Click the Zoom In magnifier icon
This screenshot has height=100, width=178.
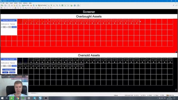[x=57, y=5]
